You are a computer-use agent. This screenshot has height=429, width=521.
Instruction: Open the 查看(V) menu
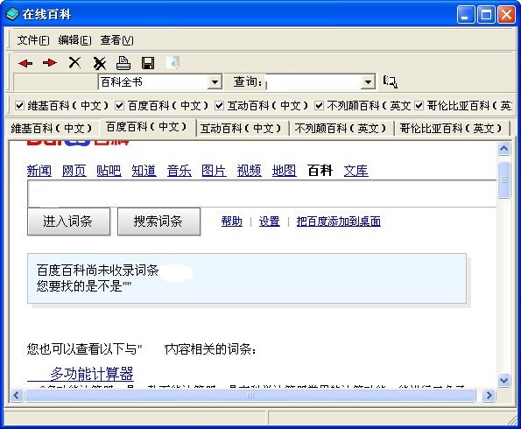pyautogui.click(x=117, y=40)
